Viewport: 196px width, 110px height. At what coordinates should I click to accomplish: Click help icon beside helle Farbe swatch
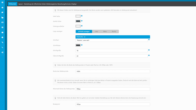click(x=82, y=16)
